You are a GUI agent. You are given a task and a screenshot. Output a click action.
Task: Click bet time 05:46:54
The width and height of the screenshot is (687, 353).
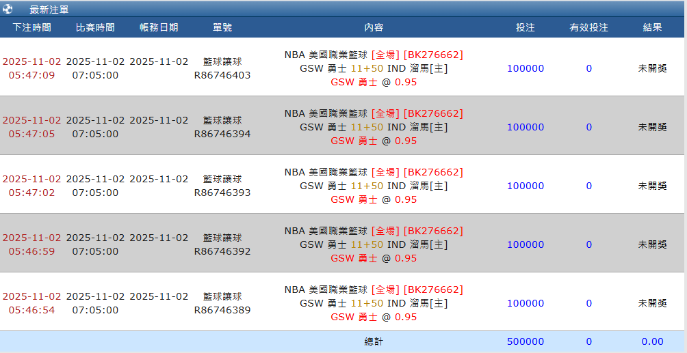point(31,310)
